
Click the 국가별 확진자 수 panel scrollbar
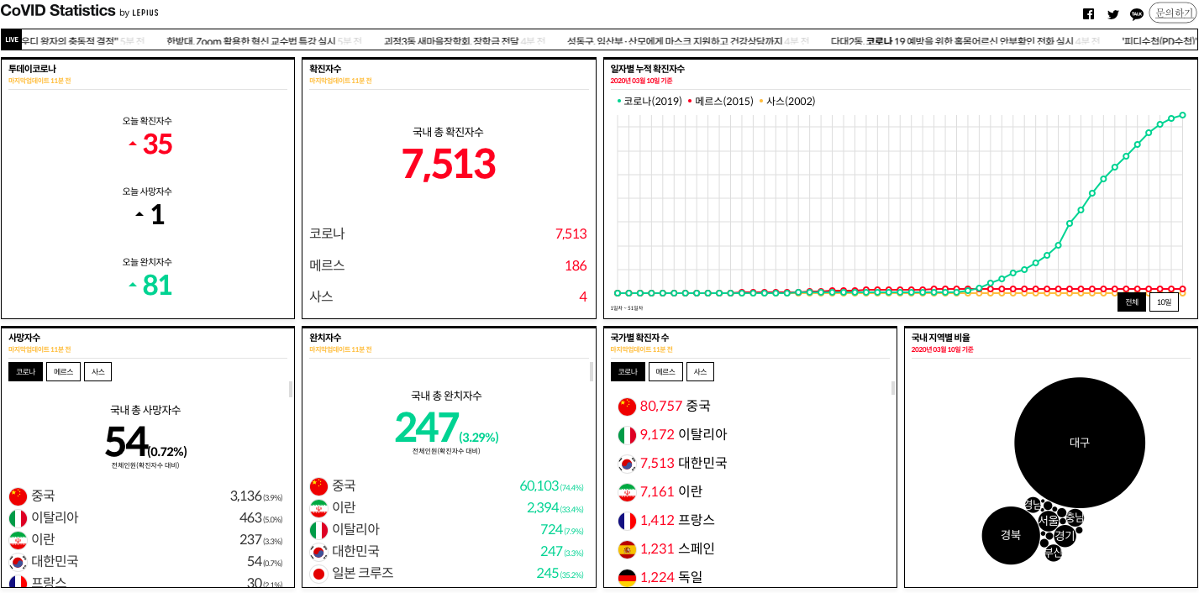point(892,387)
